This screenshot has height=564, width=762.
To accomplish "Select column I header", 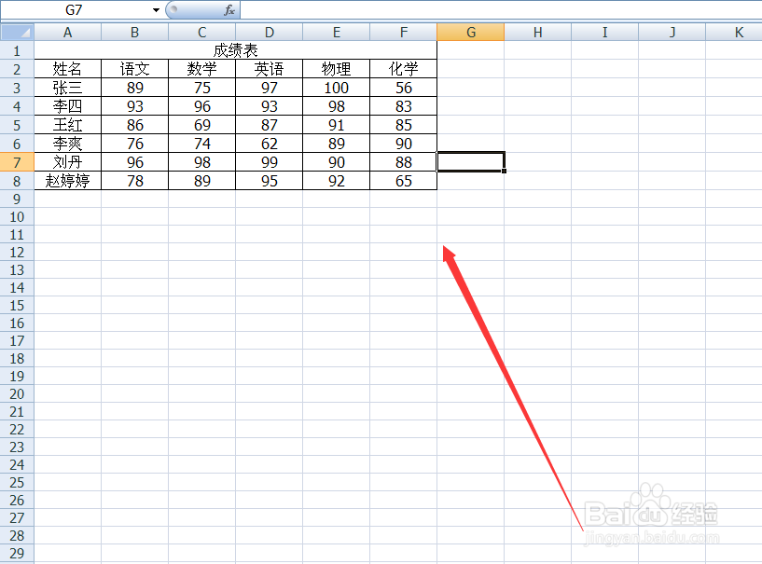I will point(604,32).
